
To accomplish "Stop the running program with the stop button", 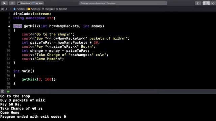I will click(12, 3).
